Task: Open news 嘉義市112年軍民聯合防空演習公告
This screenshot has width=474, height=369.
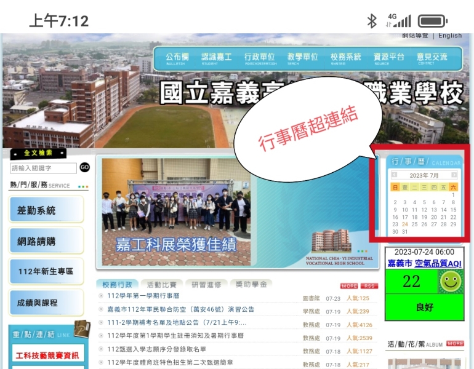Action: 181,309
